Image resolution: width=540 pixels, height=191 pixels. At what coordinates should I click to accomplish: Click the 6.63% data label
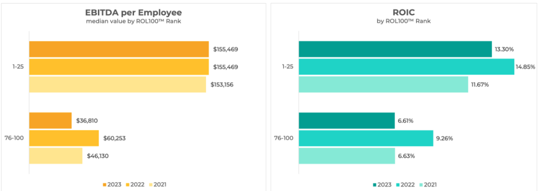coord(405,156)
